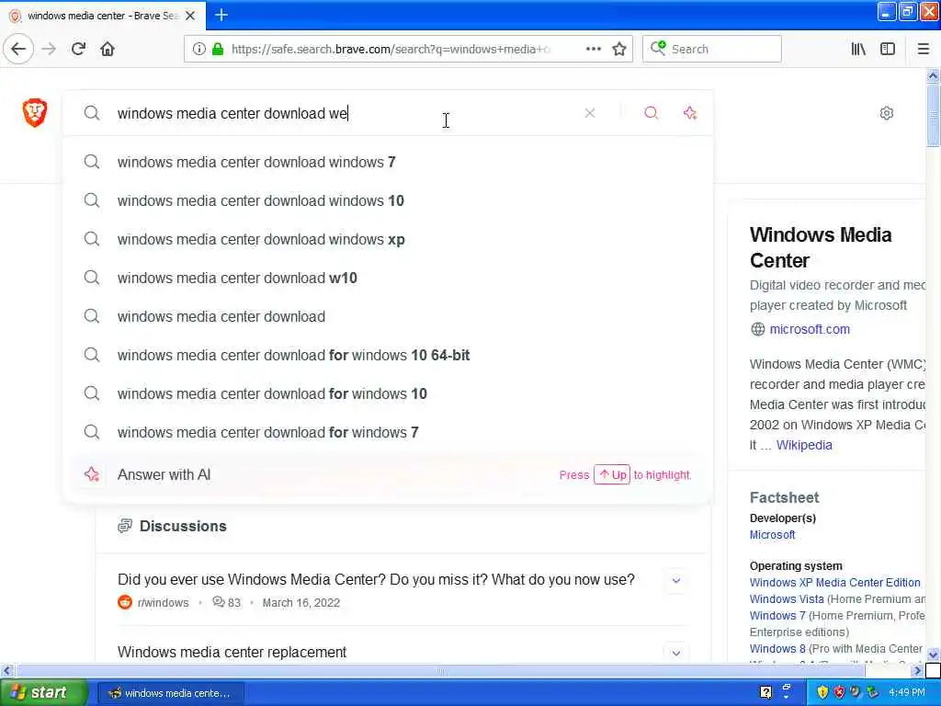
Task: Open the Microsoft developer link
Action: click(772, 534)
